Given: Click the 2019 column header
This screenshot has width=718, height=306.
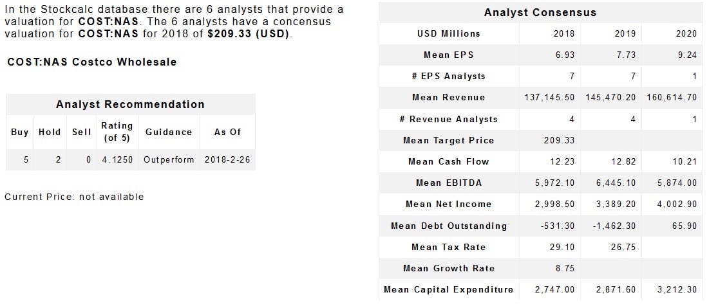Looking at the screenshot, I should (625, 33).
